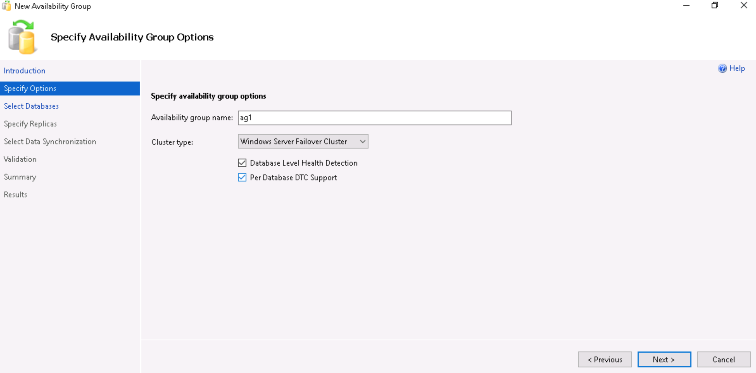Click the Next navigation icon
Viewport: 756px width, 373px height.
(665, 359)
